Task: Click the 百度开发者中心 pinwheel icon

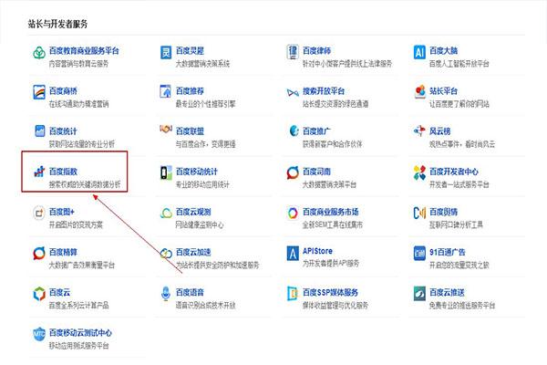Action: click(x=419, y=172)
